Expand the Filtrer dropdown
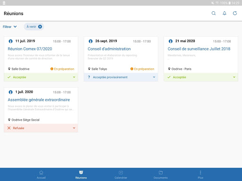Image resolution: width=242 pixels, height=181 pixels. (9, 27)
